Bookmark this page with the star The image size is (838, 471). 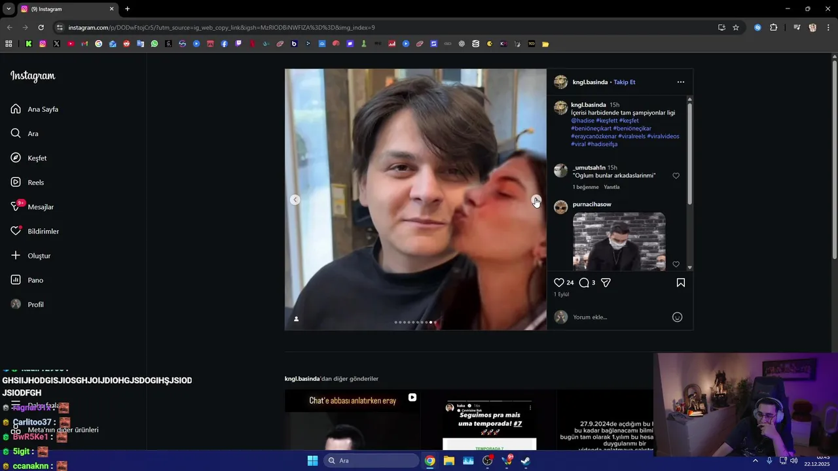pyautogui.click(x=736, y=27)
